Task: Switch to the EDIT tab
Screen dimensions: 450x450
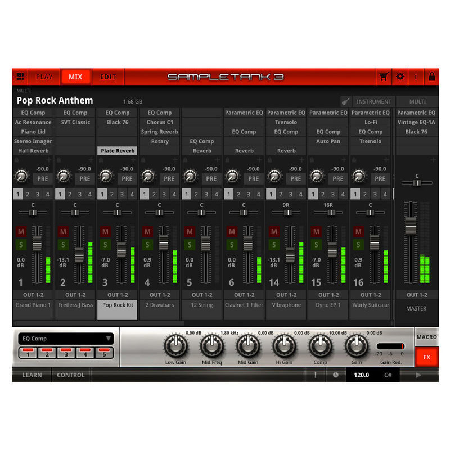Action: [x=108, y=76]
